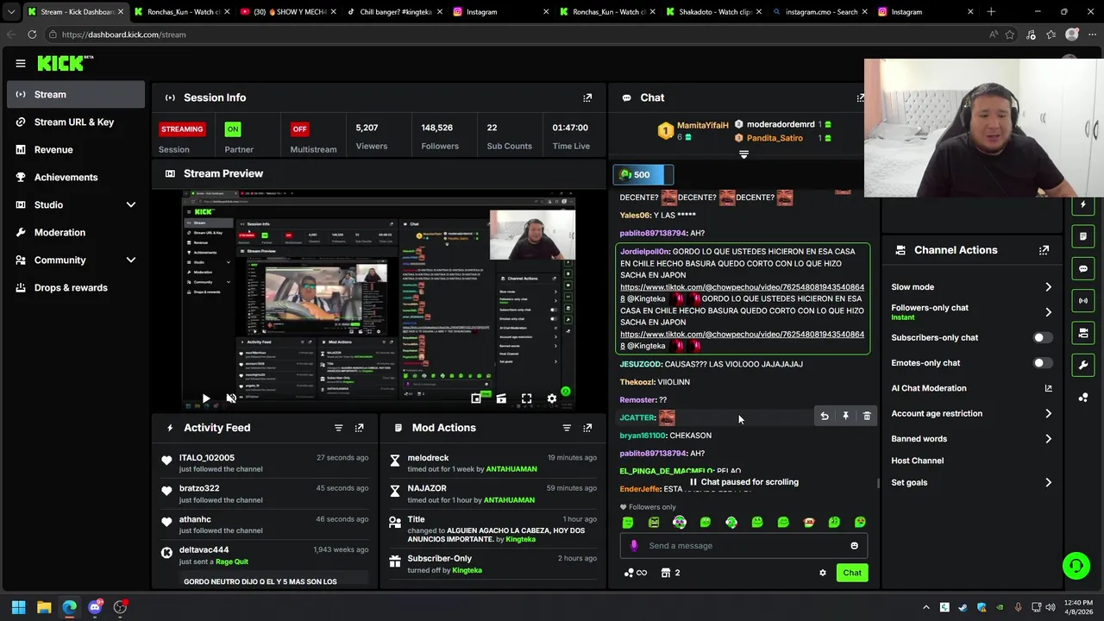This screenshot has width=1104, height=621.
Task: Expand Slow mode options
Action: click(x=1048, y=287)
